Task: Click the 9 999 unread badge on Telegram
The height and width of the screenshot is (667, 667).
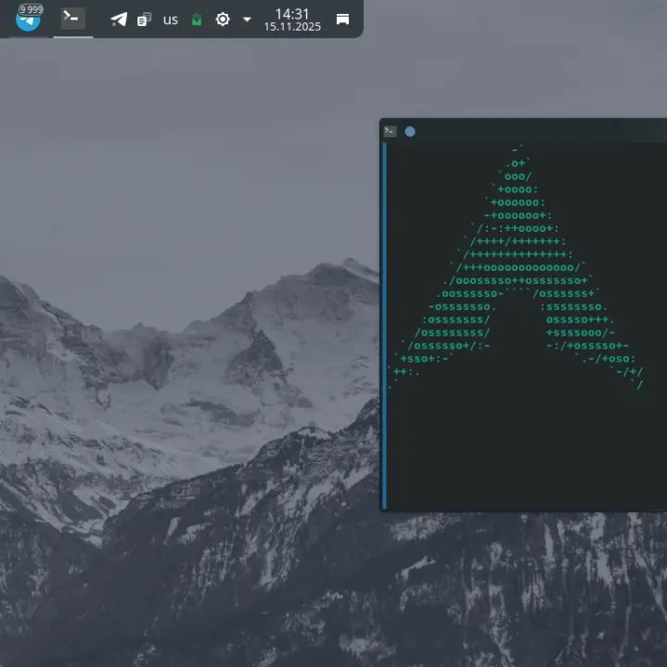Action: [31, 9]
